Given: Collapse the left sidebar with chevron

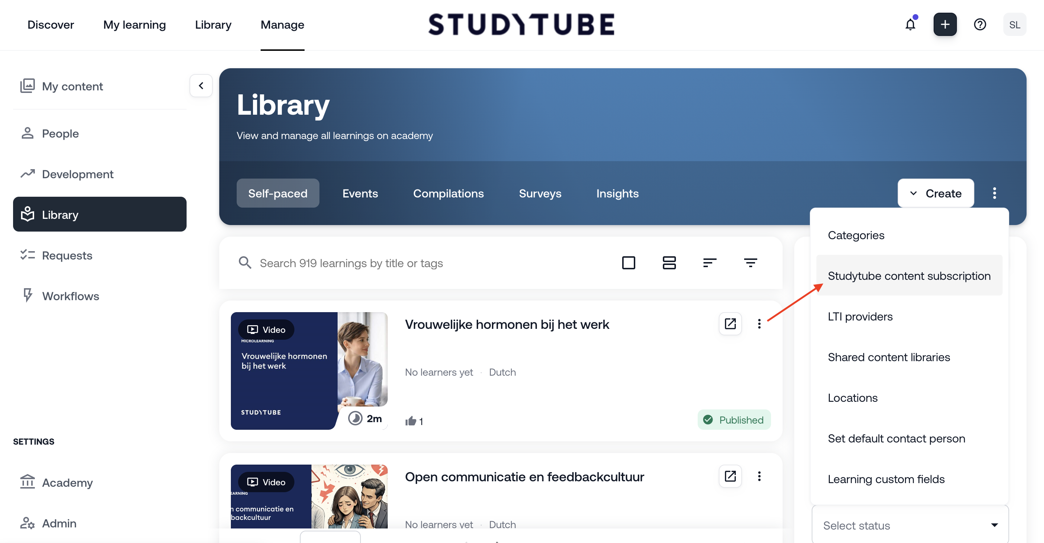Looking at the screenshot, I should tap(201, 86).
